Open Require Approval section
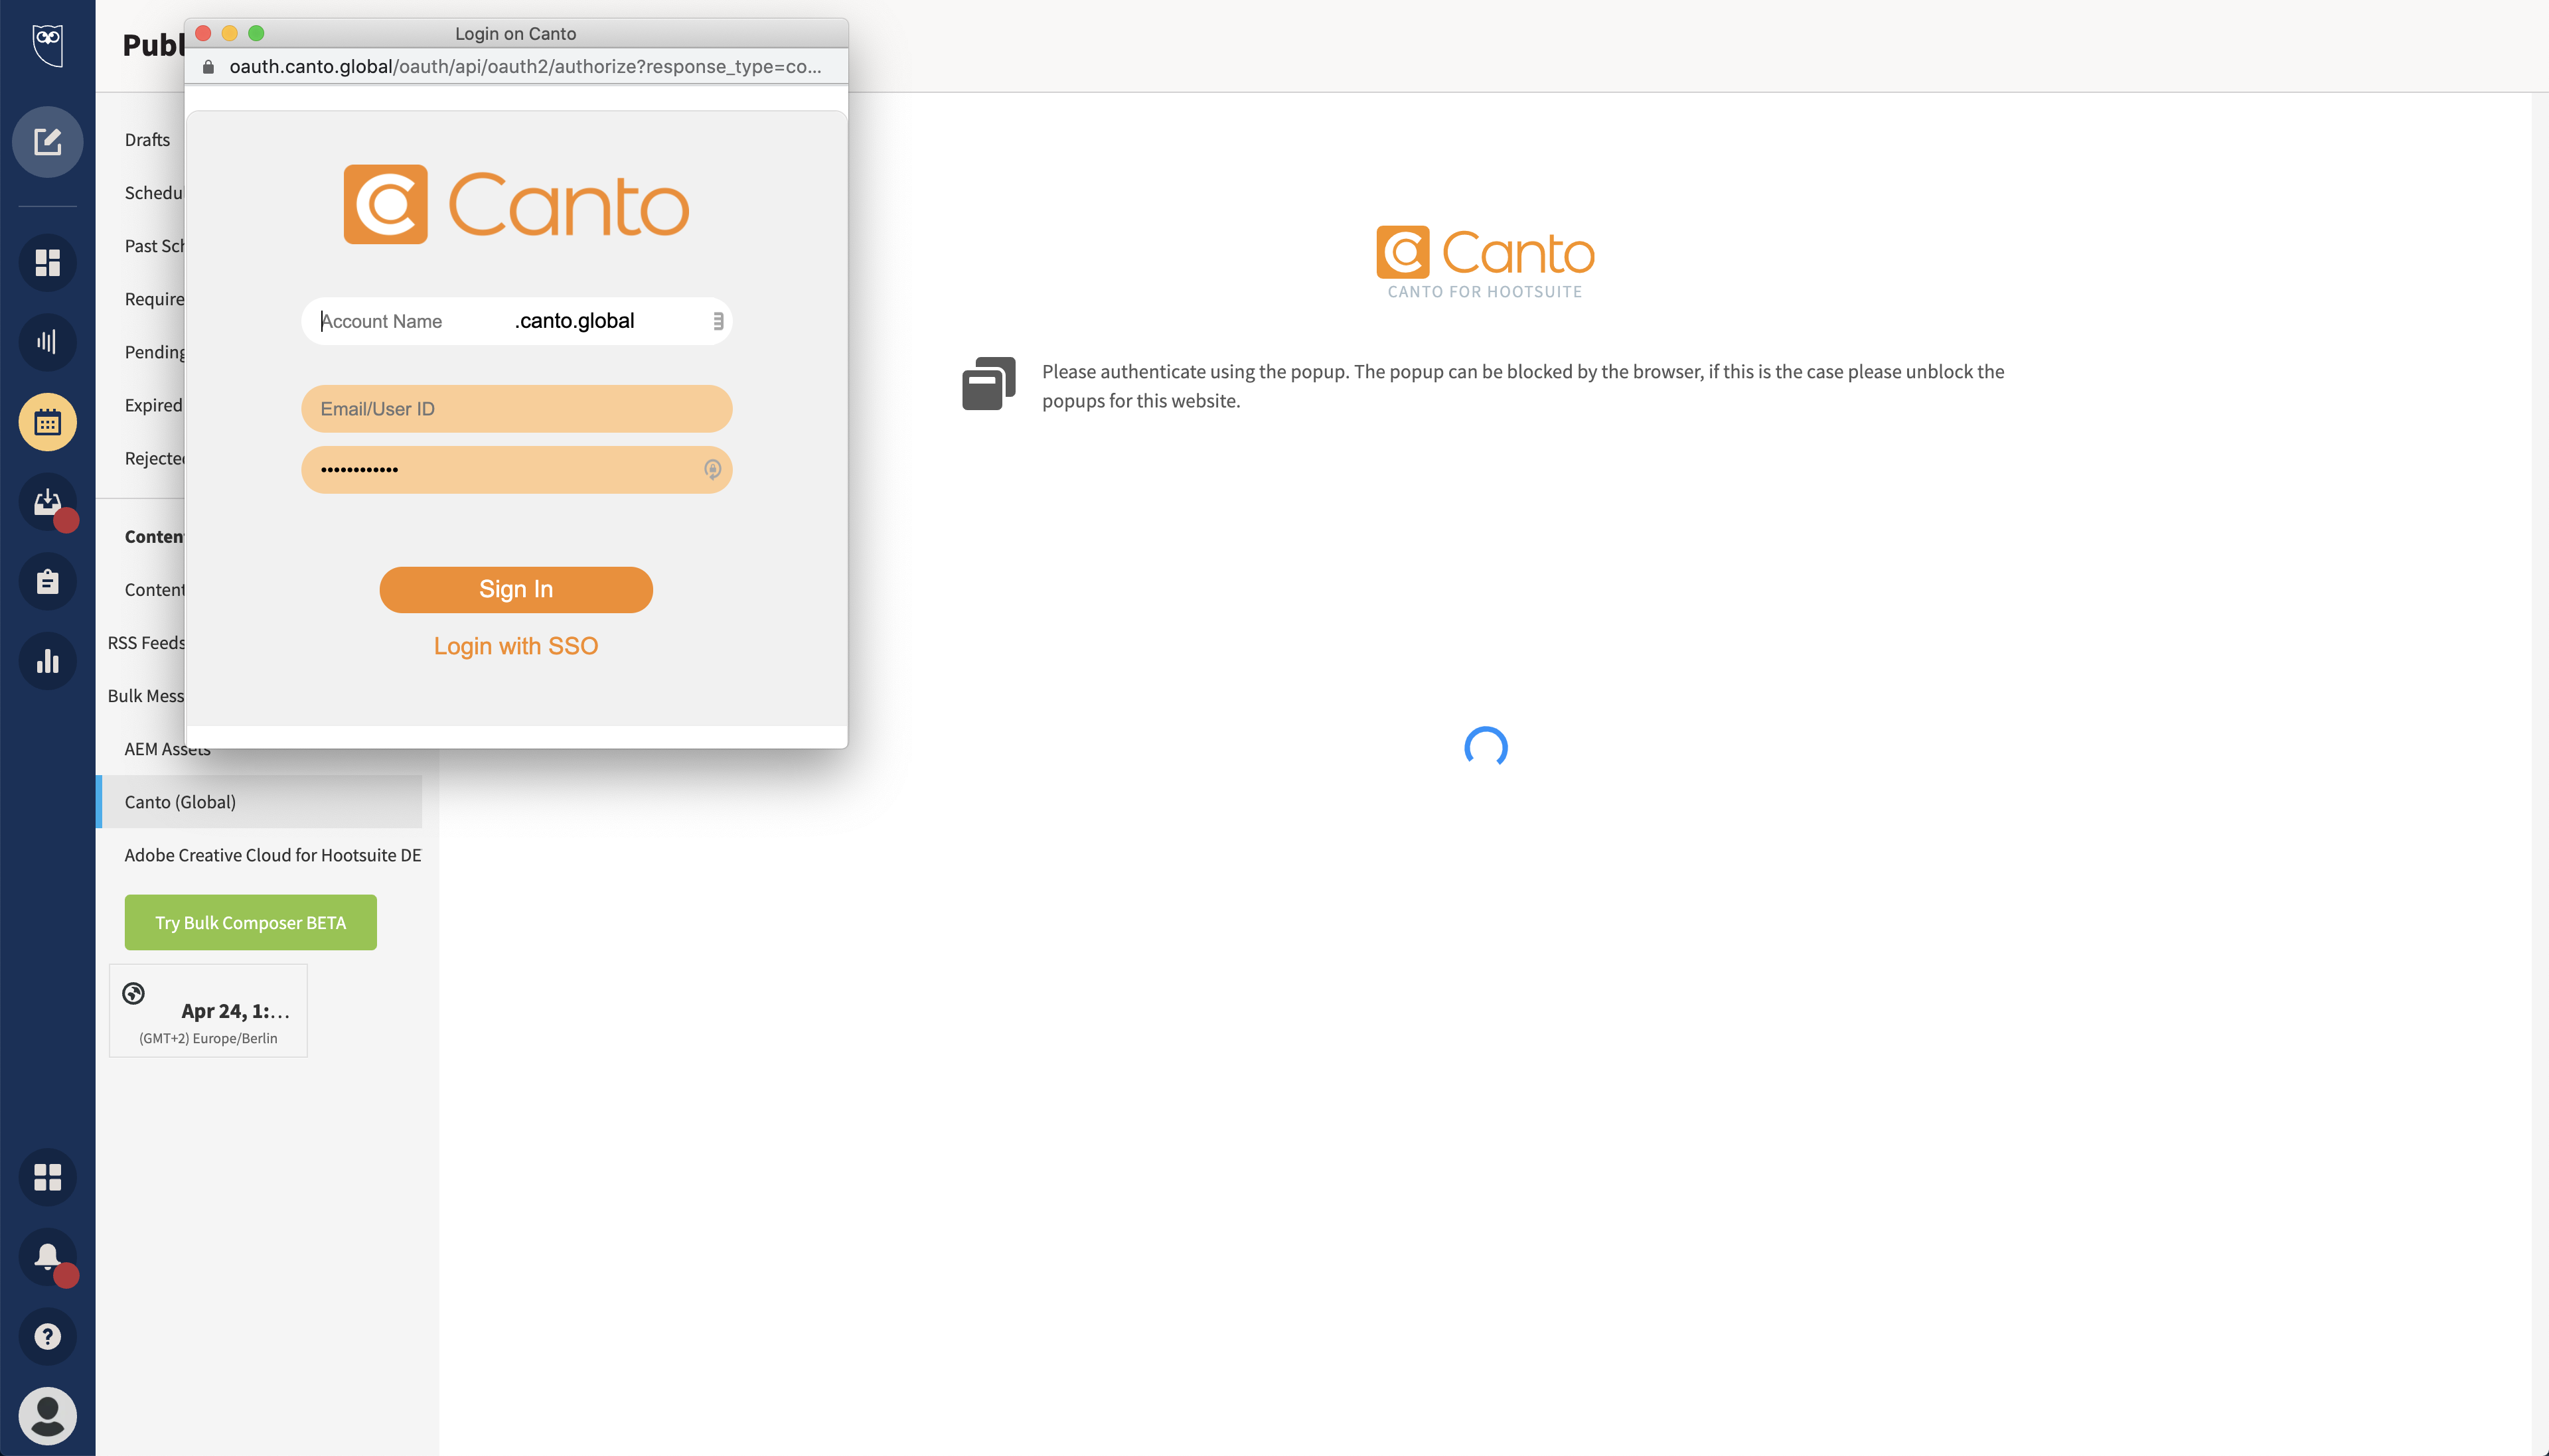 pyautogui.click(x=154, y=299)
